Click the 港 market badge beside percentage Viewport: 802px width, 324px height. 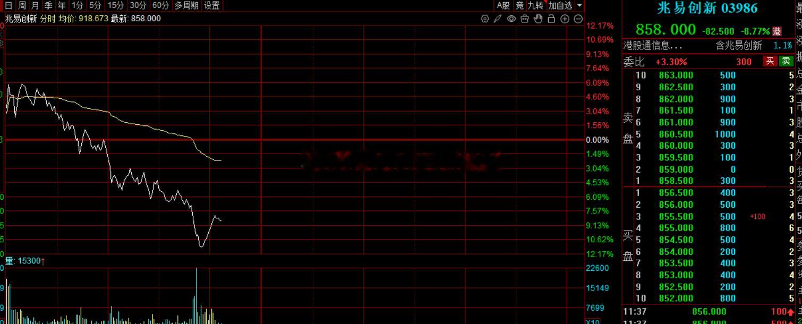(x=778, y=32)
